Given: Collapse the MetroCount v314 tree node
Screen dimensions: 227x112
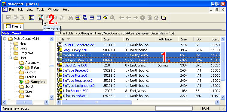Looking at the screenshot, I should [5, 39].
